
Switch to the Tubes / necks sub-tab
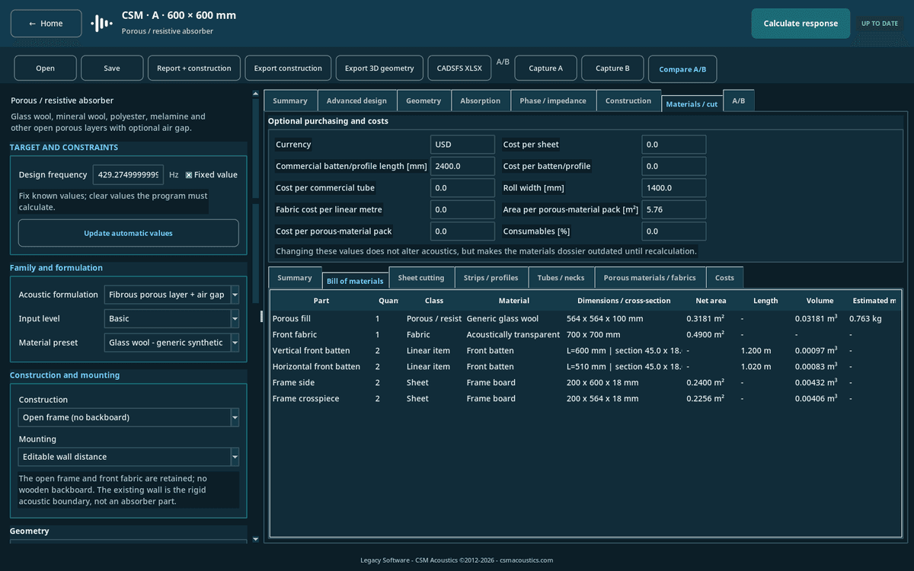point(561,278)
